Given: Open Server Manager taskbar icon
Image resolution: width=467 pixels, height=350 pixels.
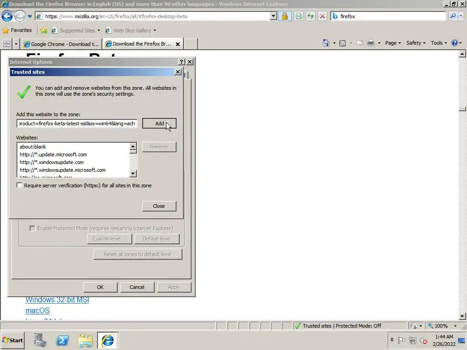Looking at the screenshot, I should [x=40, y=340].
